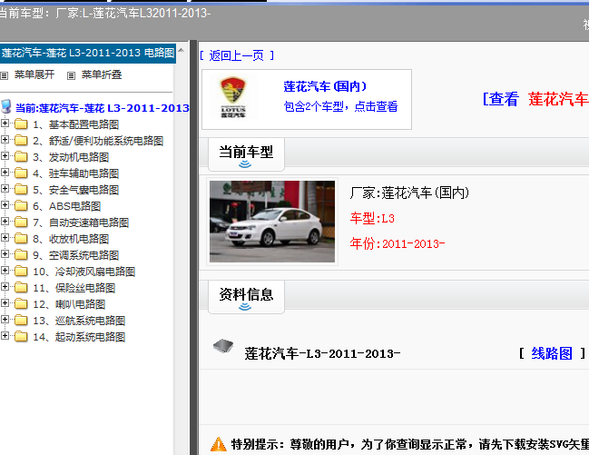
Task: Click the 菜单折叠 list icon
Action: [71, 76]
